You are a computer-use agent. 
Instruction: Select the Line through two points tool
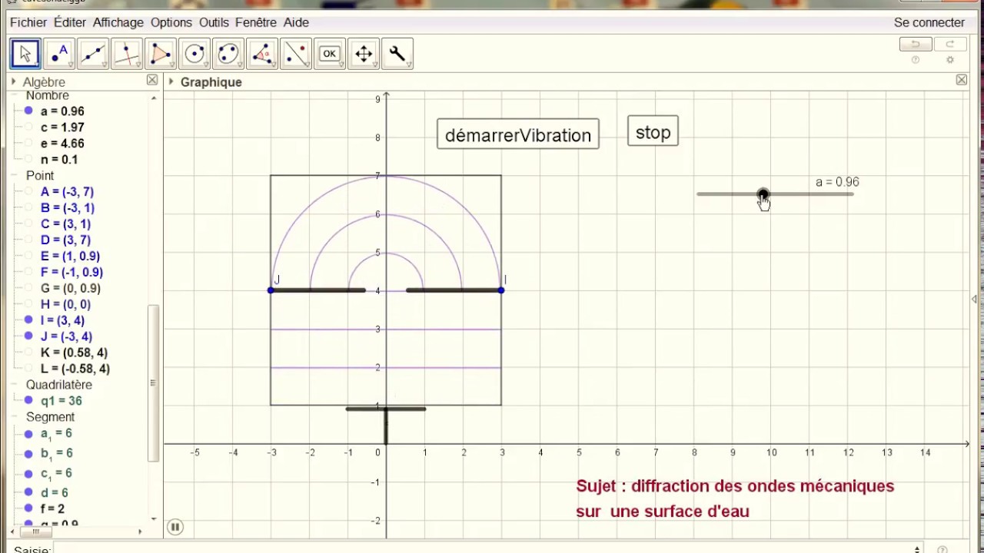[x=93, y=54]
